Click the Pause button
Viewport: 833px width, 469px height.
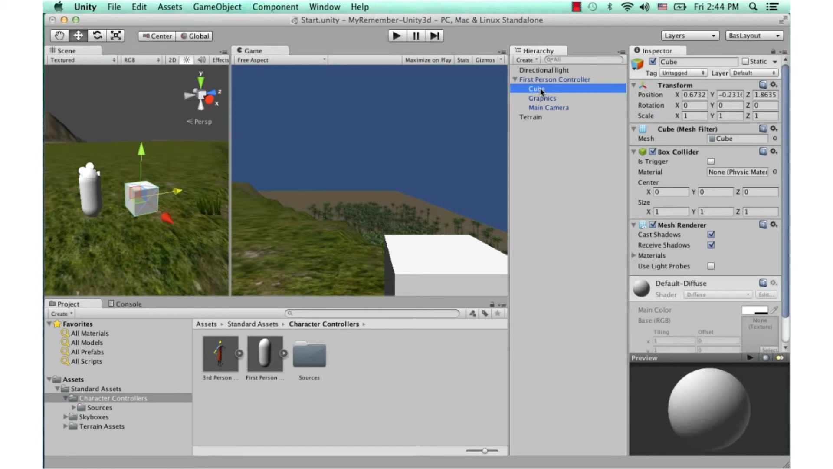pos(416,36)
